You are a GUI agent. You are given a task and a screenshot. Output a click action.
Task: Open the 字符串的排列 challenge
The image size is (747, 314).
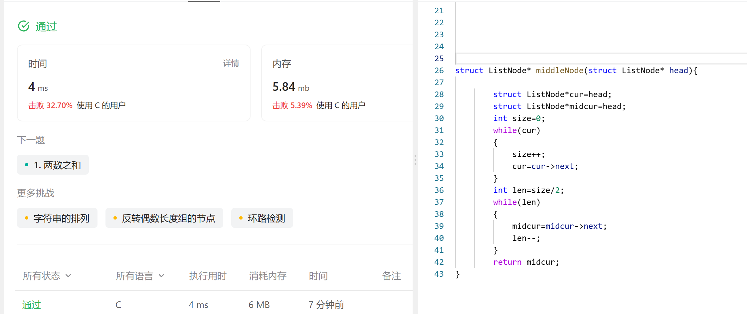[57, 218]
